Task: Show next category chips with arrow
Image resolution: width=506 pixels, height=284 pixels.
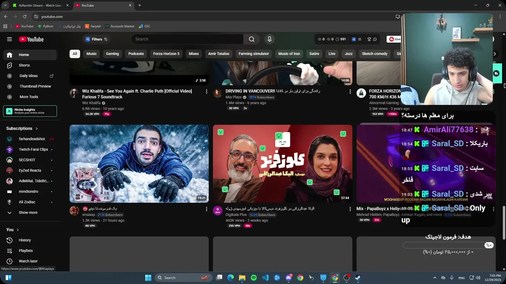Action: (x=494, y=54)
